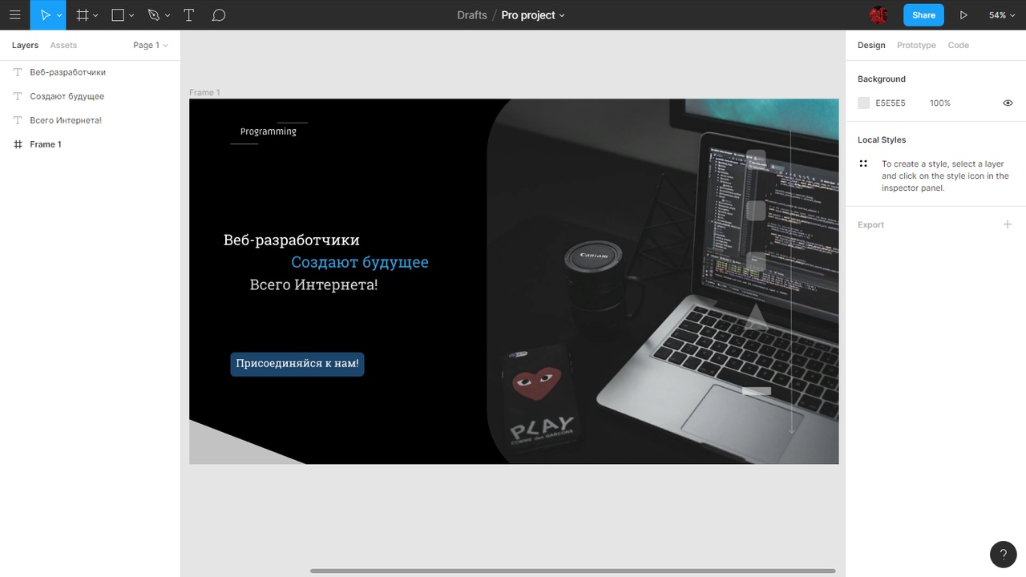Click the background color swatch E5E5E5

pos(863,103)
